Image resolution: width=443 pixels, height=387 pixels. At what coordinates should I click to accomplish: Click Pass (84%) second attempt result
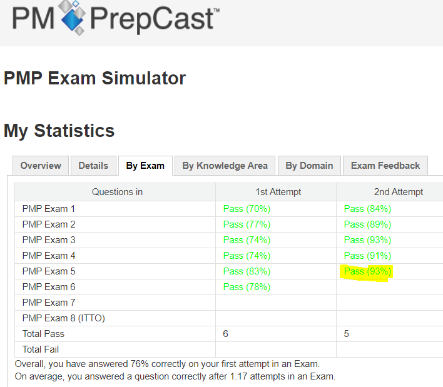367,209
